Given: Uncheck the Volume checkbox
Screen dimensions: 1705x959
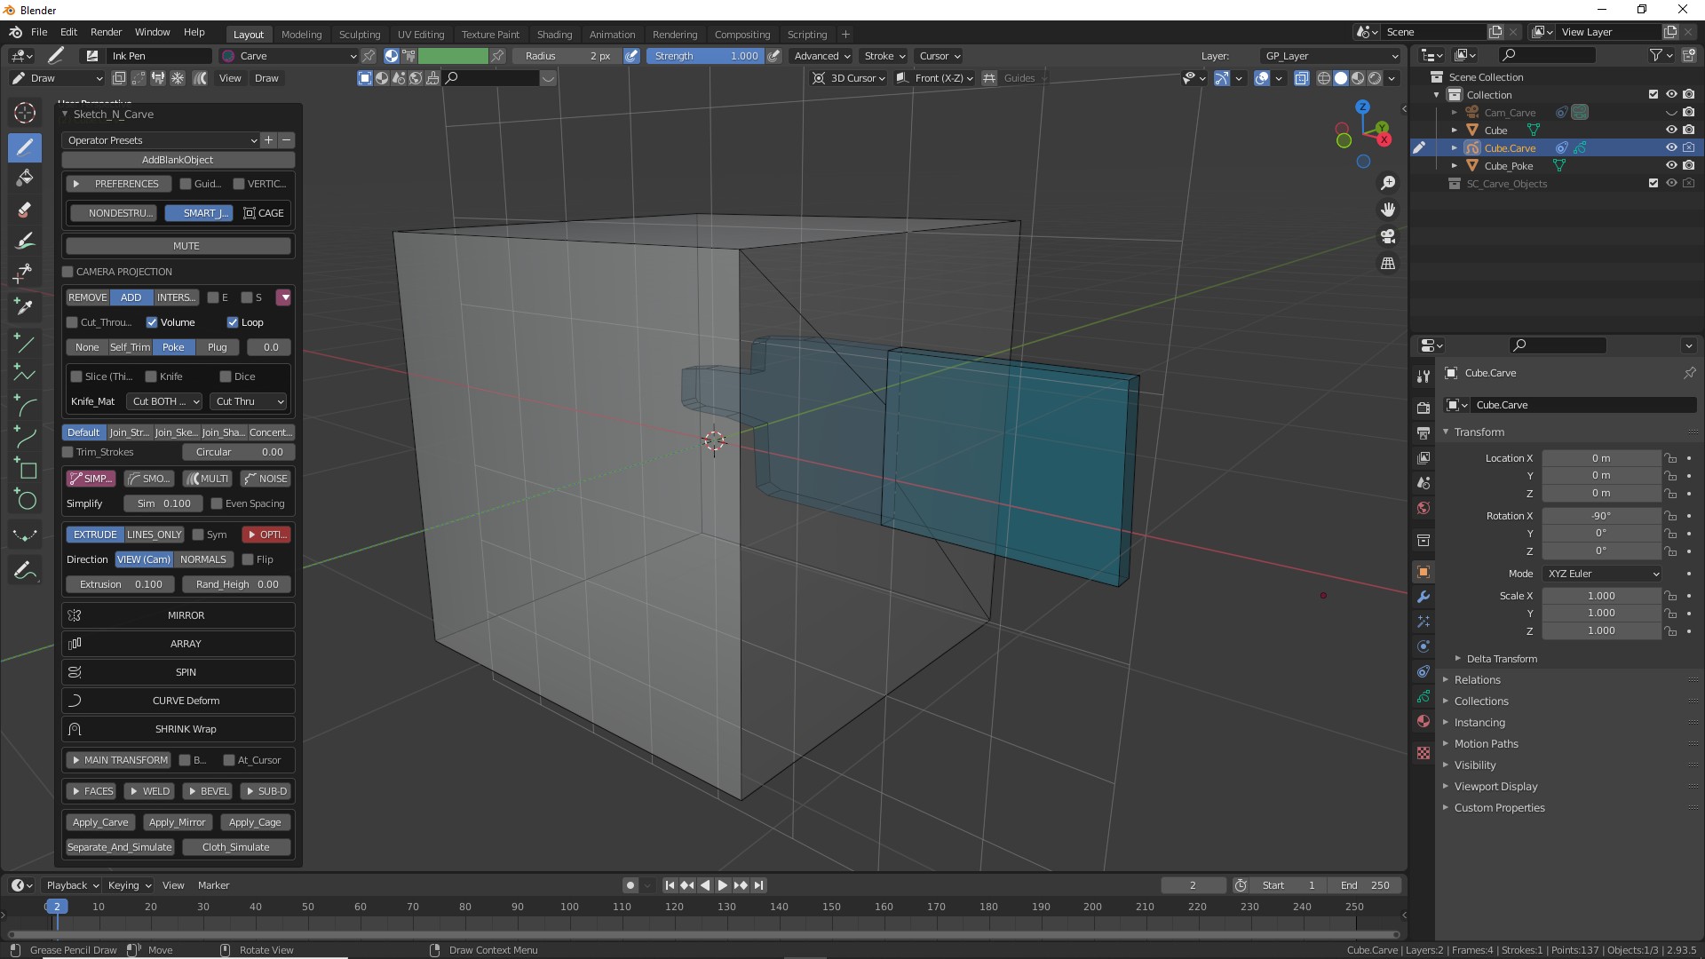Looking at the screenshot, I should click(x=152, y=322).
